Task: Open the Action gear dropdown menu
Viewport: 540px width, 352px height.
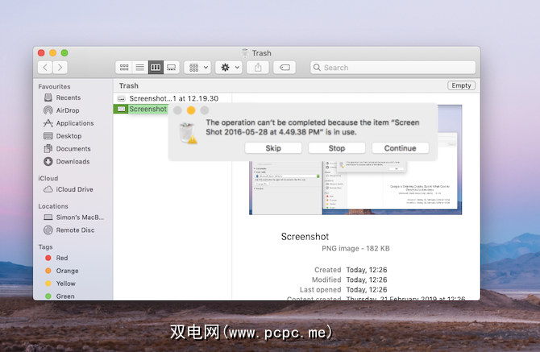Action: [229, 68]
